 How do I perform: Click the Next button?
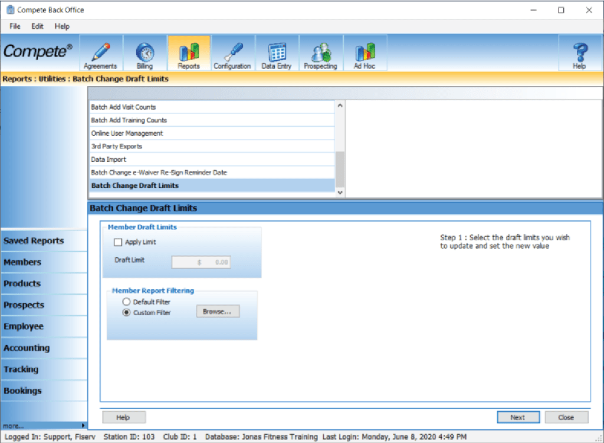[x=518, y=417]
